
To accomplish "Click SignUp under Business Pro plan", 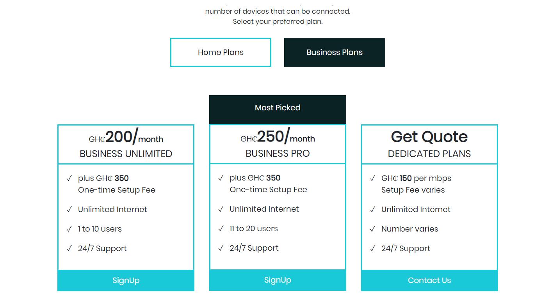I will [x=278, y=280].
